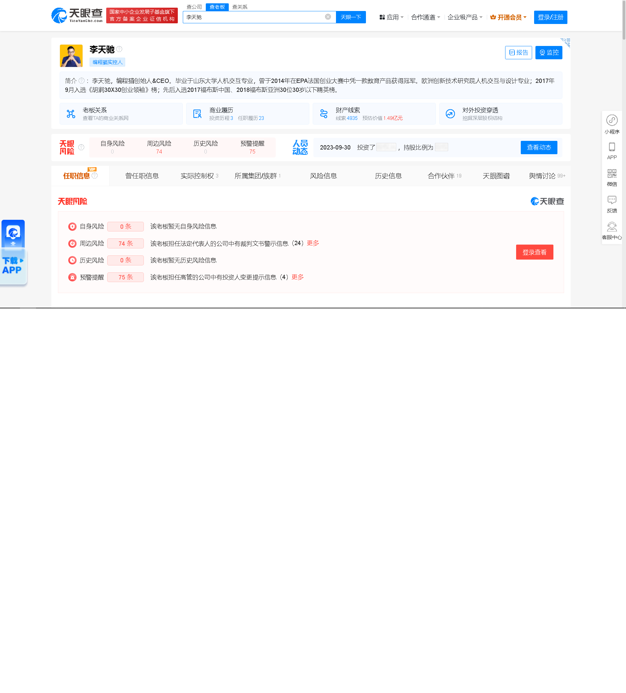This screenshot has width=626, height=693.
Task: Open the 实际控制权 tab
Action: pyautogui.click(x=199, y=176)
